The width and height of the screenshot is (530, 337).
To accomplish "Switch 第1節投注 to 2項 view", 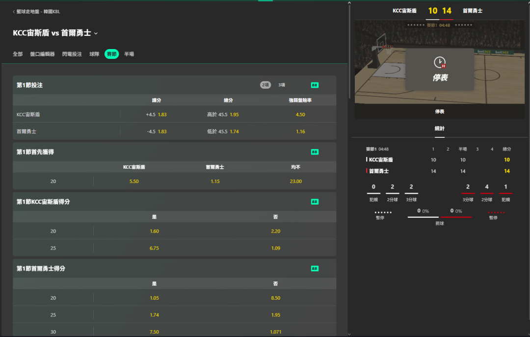I will pyautogui.click(x=265, y=85).
